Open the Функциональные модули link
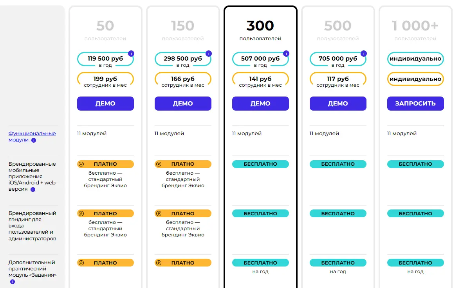 (32, 137)
